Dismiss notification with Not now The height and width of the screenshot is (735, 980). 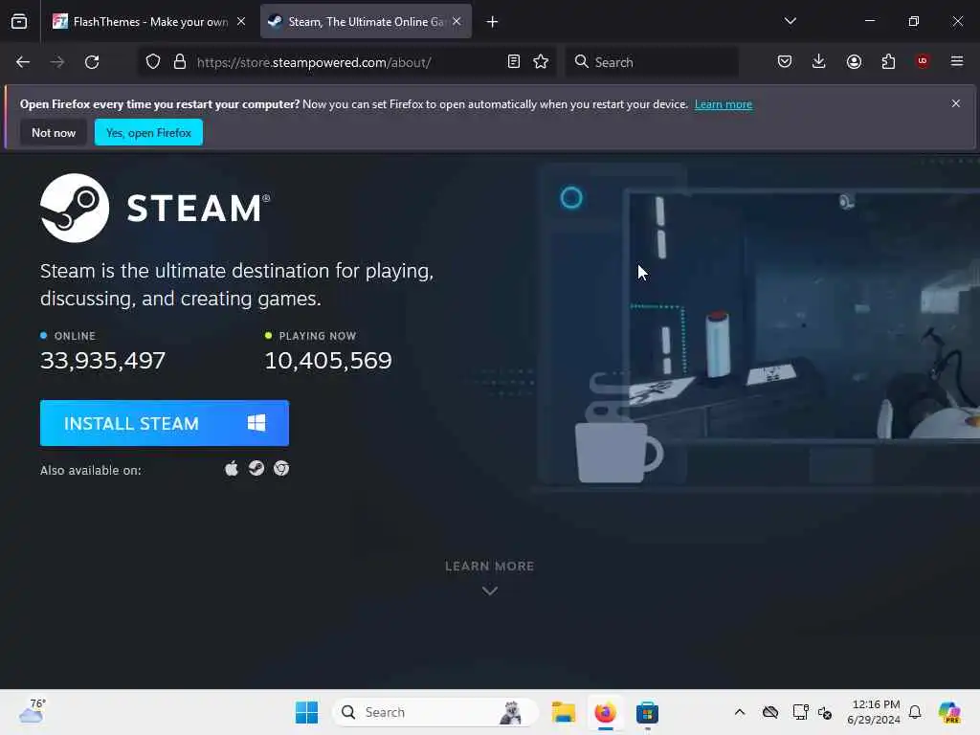tap(54, 132)
